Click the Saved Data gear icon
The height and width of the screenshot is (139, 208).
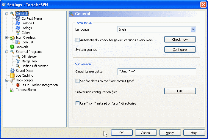[12, 71]
